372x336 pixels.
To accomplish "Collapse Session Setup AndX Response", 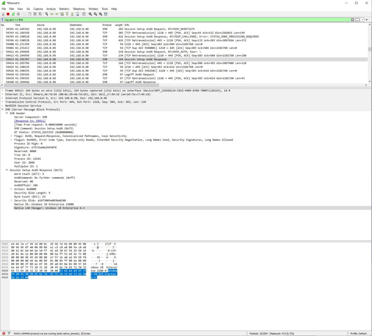I will 7,170.
